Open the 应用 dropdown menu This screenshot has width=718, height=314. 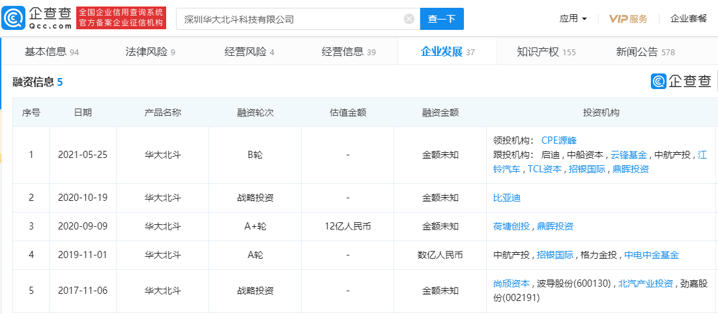[573, 19]
